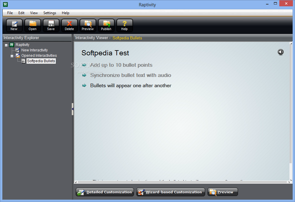This screenshot has width=295, height=202.
Task: Click 'Add up to 10 bullet points' text
Action: [121, 65]
